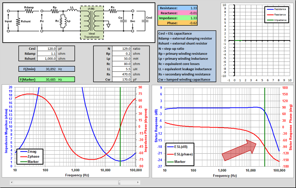296x188 pixels.
Task: Click the Sec terminal label in schematic
Action: pos(133,21)
